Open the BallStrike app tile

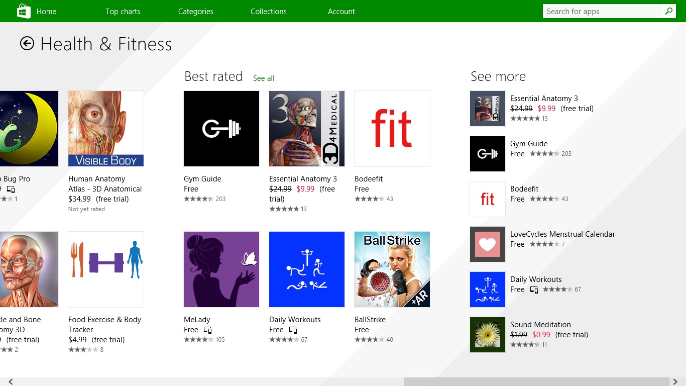point(392,269)
